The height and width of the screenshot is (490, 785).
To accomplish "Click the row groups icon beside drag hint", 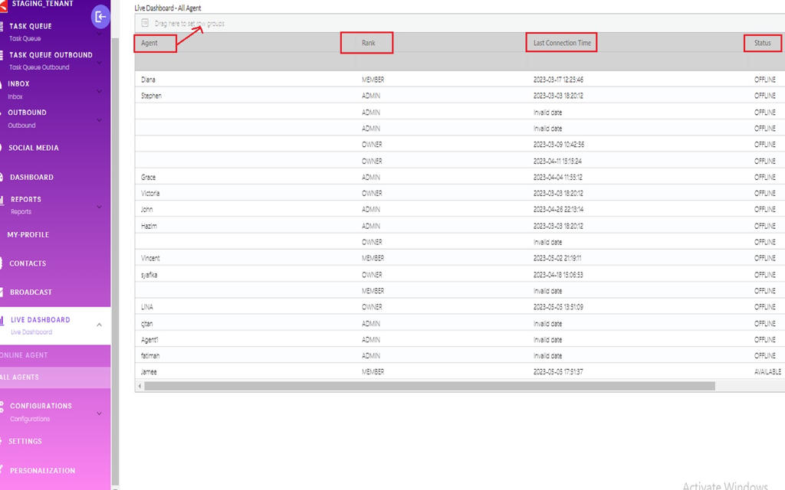I will pyautogui.click(x=145, y=24).
